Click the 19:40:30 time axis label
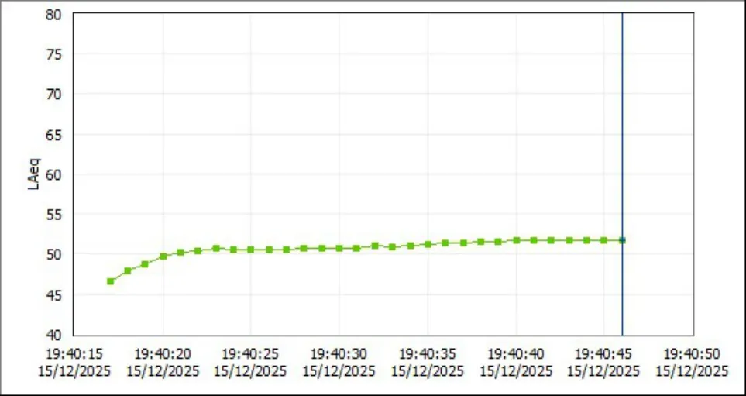Screen dimensions: 746x396 pos(339,363)
